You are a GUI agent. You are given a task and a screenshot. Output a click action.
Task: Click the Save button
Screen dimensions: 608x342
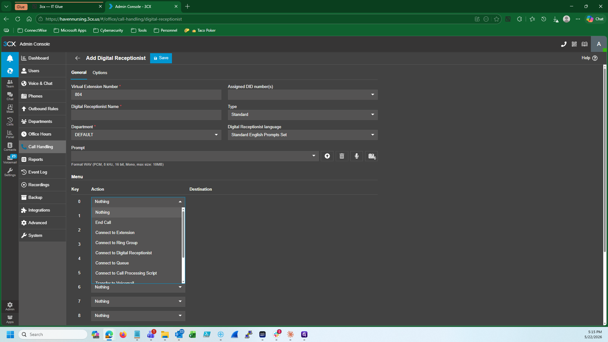pyautogui.click(x=161, y=58)
